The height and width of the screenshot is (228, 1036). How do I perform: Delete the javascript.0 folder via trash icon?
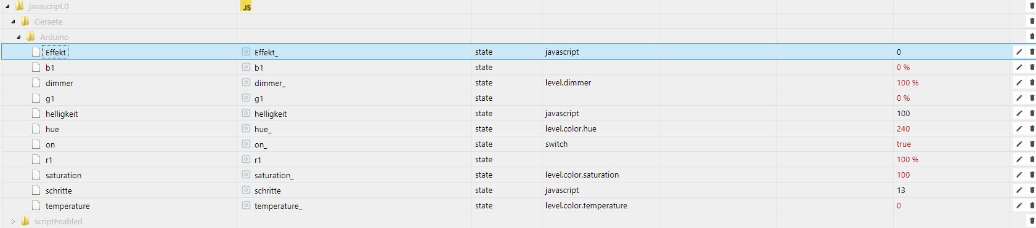pyautogui.click(x=1032, y=6)
